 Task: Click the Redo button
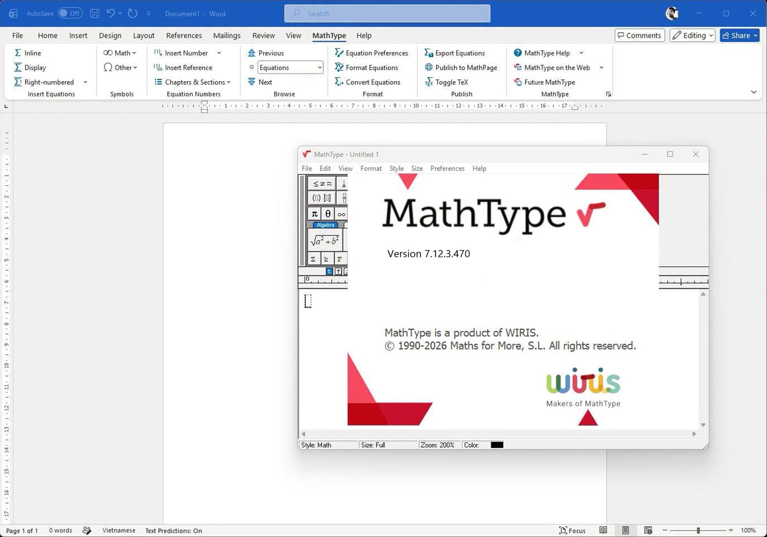pos(132,13)
